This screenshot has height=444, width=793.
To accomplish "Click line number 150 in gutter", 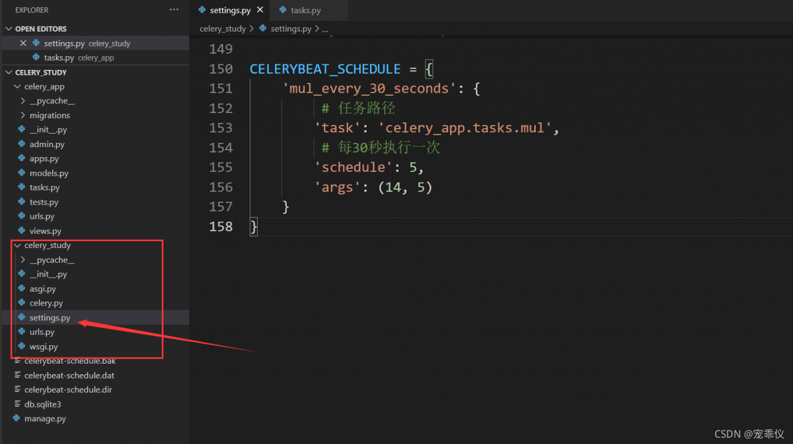I will pyautogui.click(x=221, y=69).
